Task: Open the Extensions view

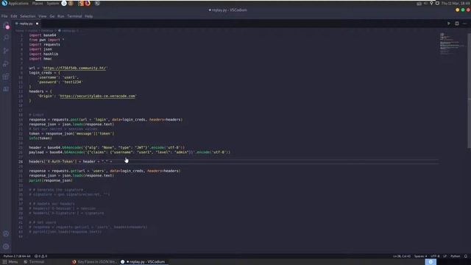Action: tap(6, 77)
